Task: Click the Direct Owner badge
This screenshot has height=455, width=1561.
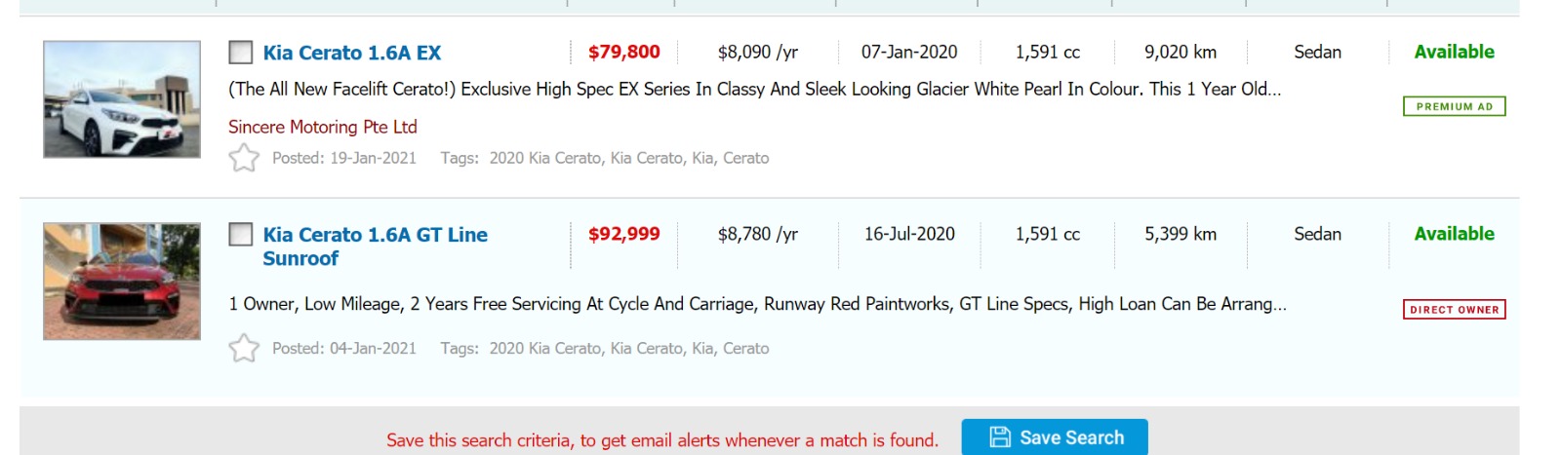Action: tap(1454, 310)
